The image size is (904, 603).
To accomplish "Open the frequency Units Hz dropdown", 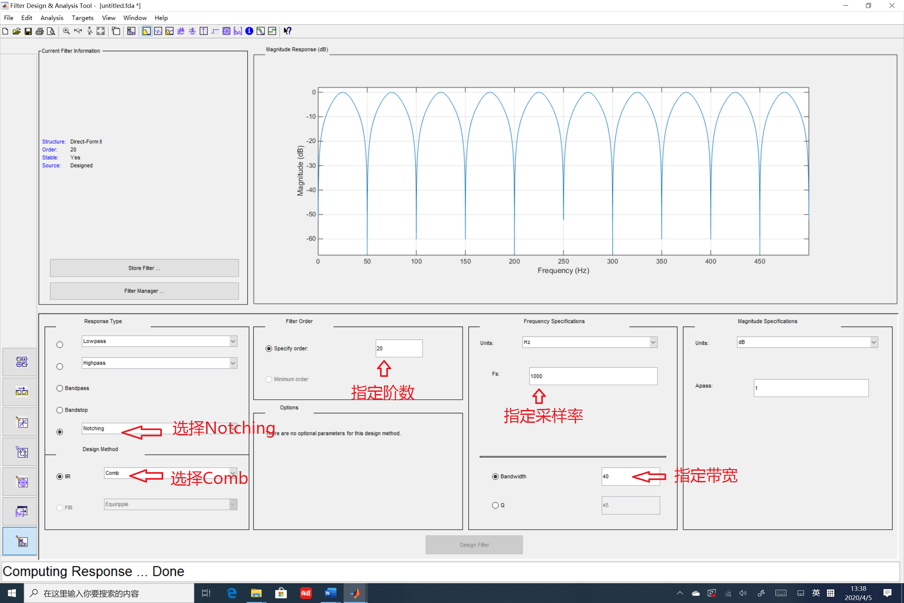I will pyautogui.click(x=653, y=342).
